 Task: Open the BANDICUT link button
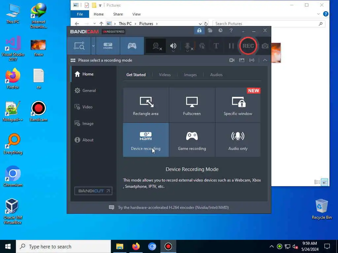pyautogui.click(x=93, y=191)
